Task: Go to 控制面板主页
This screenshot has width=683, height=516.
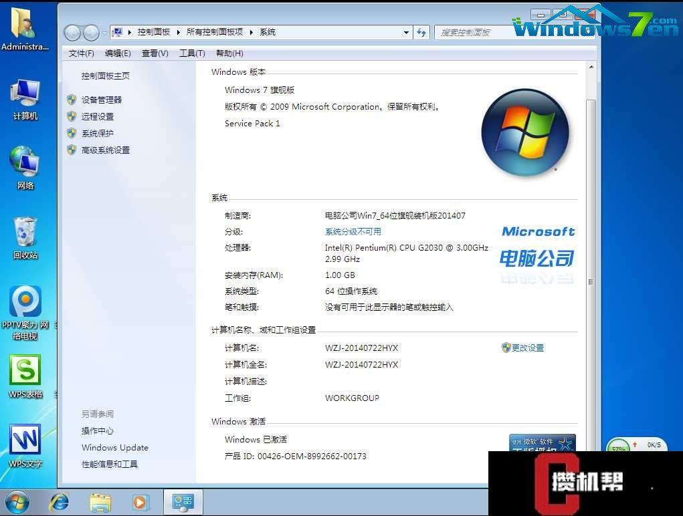Action: (x=106, y=76)
